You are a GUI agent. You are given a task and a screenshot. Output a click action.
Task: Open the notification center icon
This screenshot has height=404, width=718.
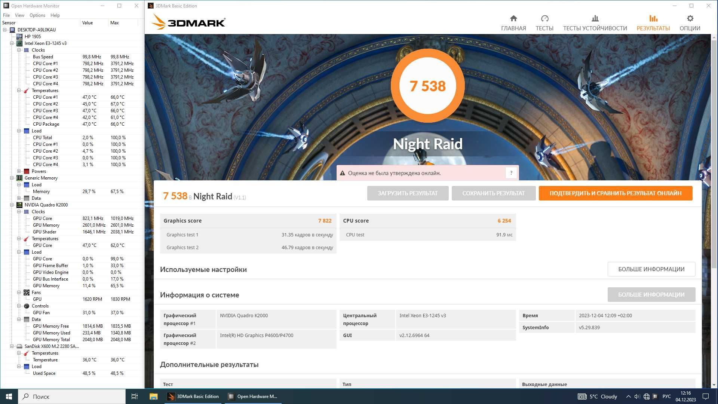[706, 397]
